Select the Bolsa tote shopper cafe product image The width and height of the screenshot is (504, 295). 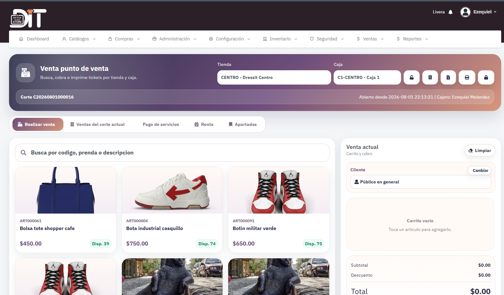point(66,190)
